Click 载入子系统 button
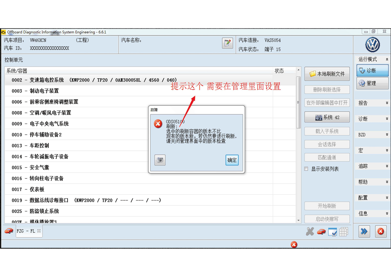 327,131
